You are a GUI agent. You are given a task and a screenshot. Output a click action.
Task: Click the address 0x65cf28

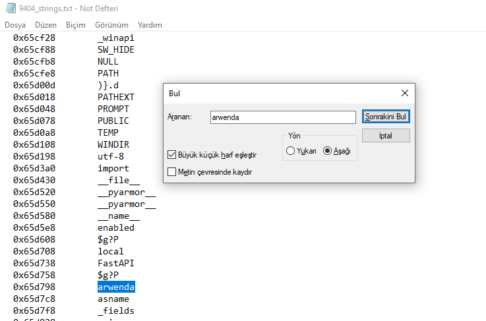(34, 38)
